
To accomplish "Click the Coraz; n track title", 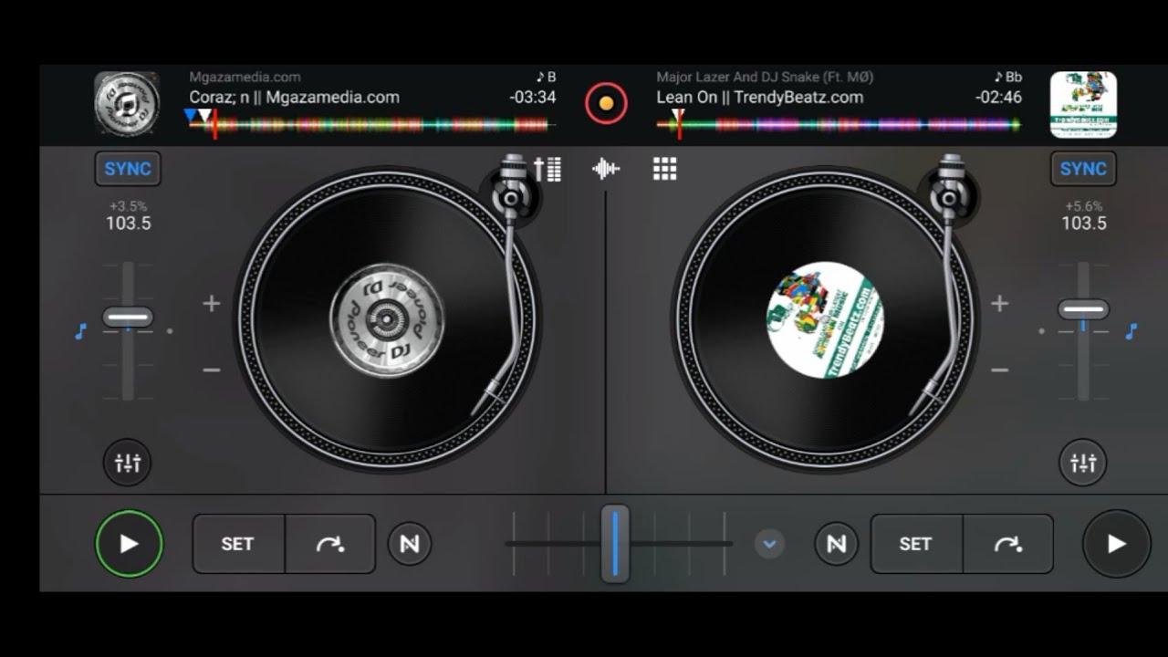I will 294,98.
